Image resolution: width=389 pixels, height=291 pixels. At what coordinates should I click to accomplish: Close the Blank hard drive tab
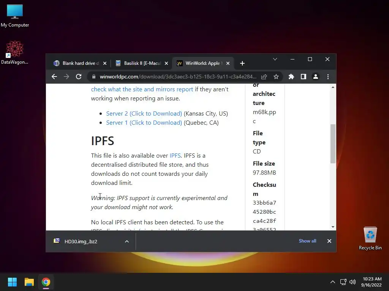tap(105, 63)
